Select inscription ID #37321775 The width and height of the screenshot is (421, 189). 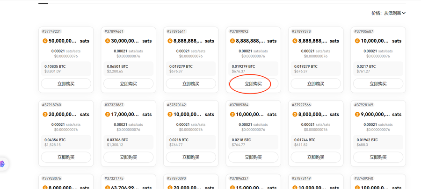(x=114, y=178)
